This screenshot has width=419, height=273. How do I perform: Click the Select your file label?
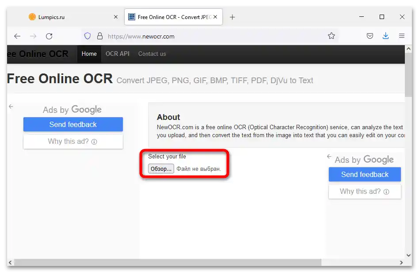[x=167, y=157]
